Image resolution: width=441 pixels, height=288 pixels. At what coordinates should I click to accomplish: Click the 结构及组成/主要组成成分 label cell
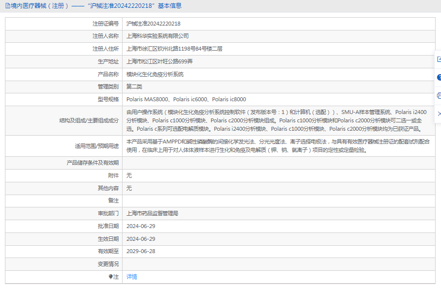64,121
